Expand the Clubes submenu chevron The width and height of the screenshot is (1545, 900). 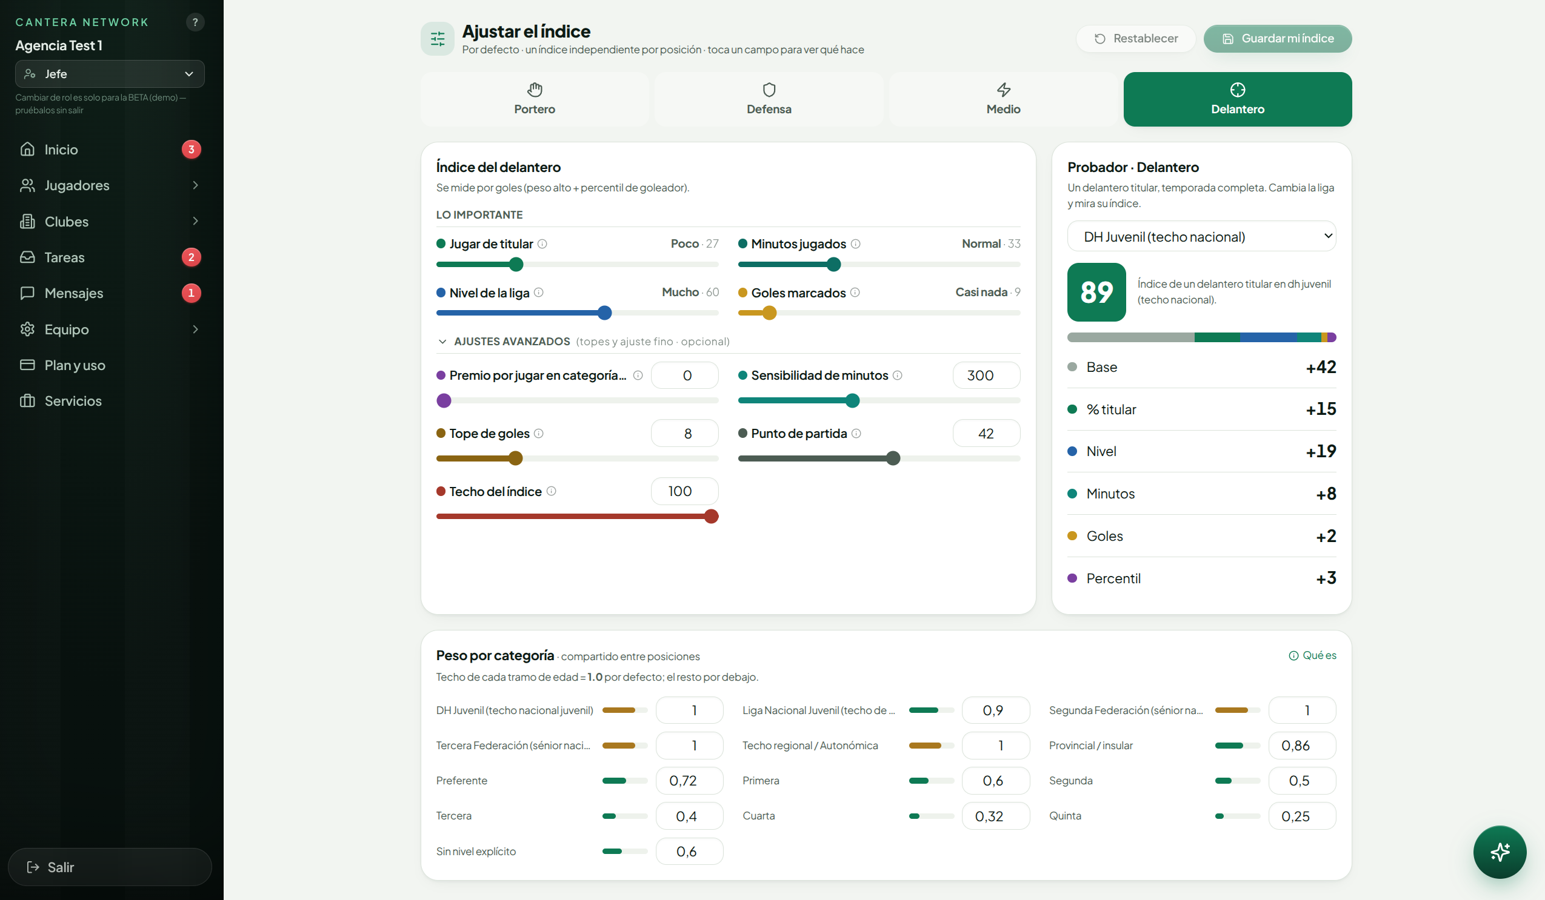[196, 221]
